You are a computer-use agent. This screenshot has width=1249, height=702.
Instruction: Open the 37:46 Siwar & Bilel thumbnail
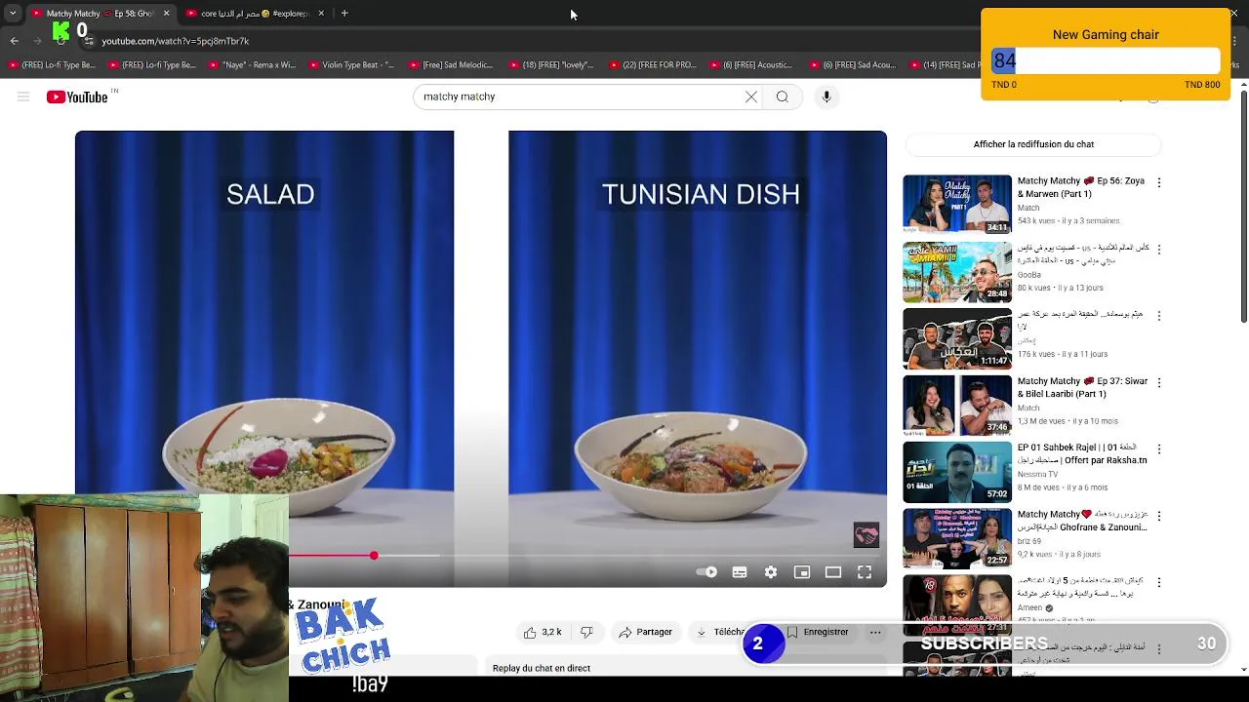(957, 405)
